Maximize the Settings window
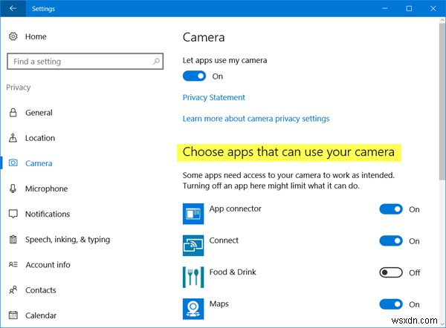The height and width of the screenshot is (328, 446). 409,8
